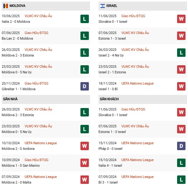Click the Israel 1 - 0 Bỉ result
Image resolution: width=188 pixels, height=187 pixels.
(x=111, y=89)
